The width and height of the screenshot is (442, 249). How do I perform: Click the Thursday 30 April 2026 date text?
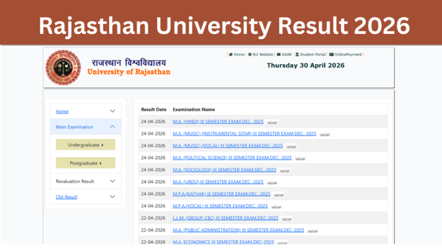[x=306, y=66]
